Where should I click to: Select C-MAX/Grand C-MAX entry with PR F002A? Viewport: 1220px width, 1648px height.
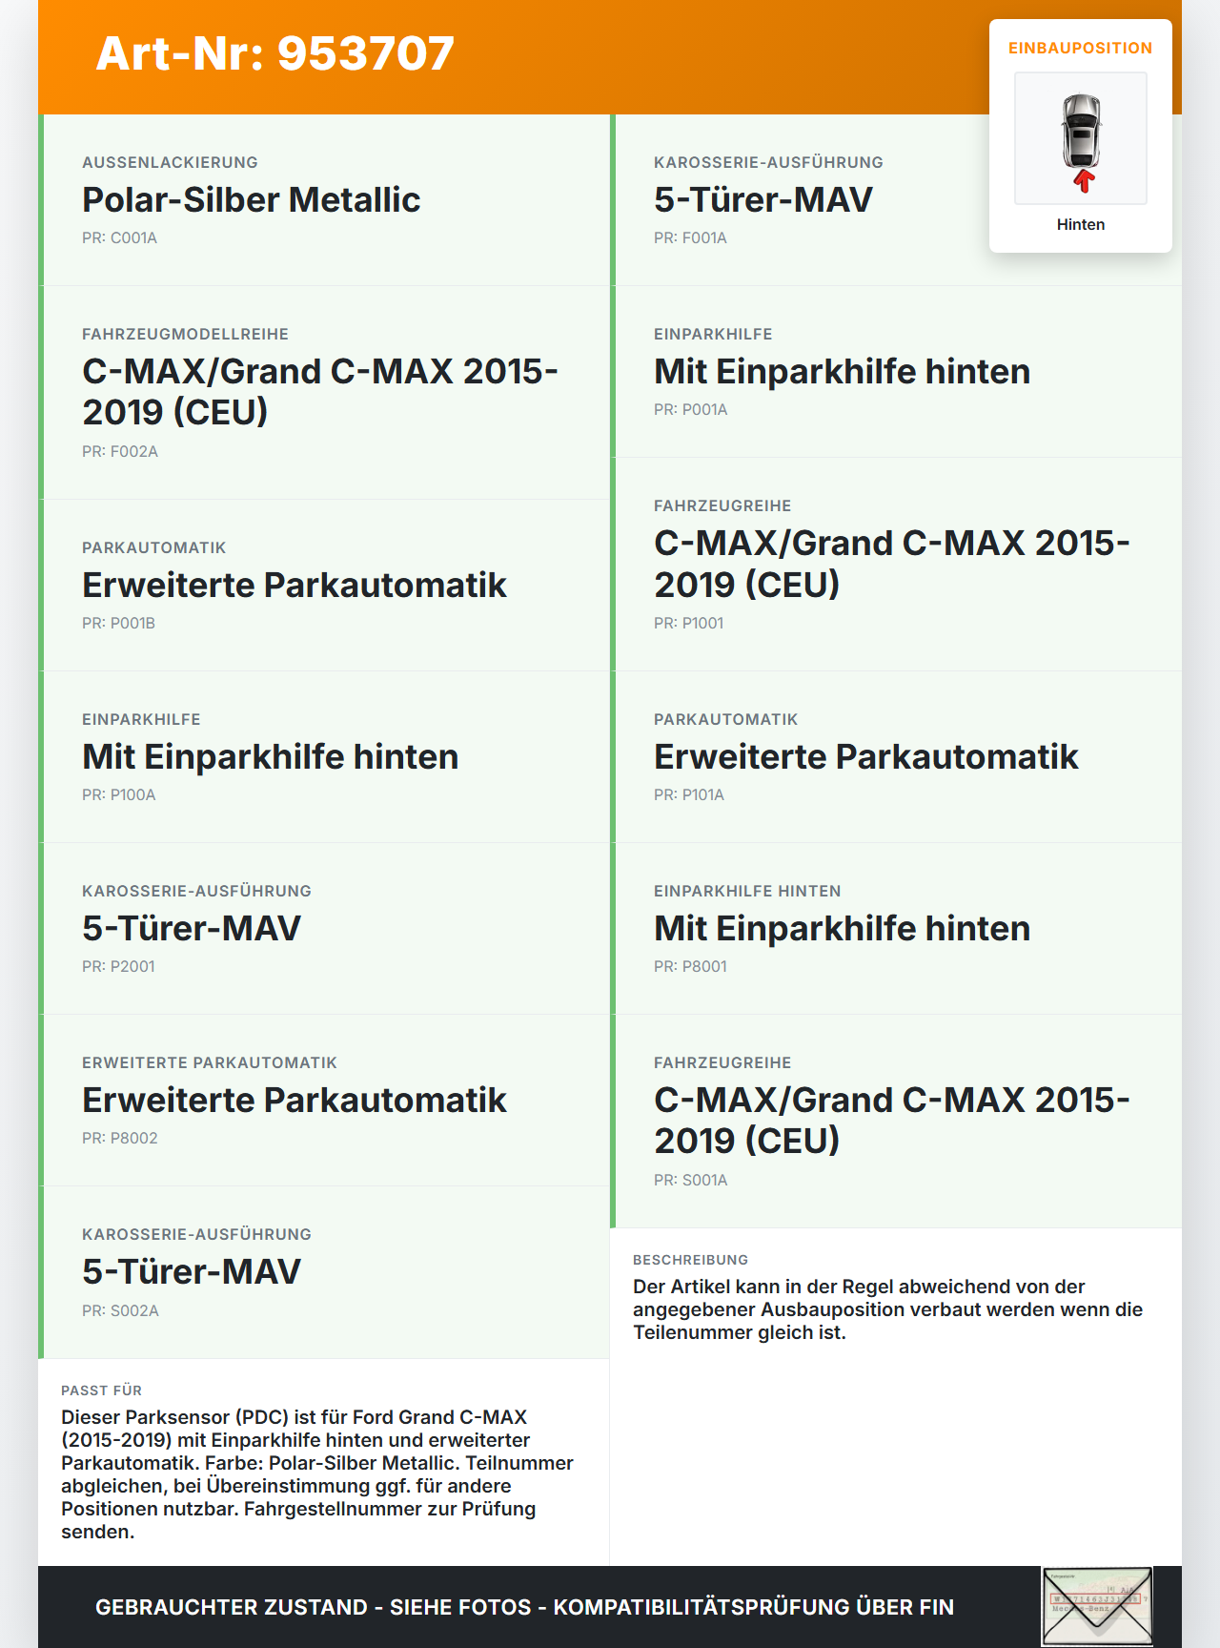(319, 392)
